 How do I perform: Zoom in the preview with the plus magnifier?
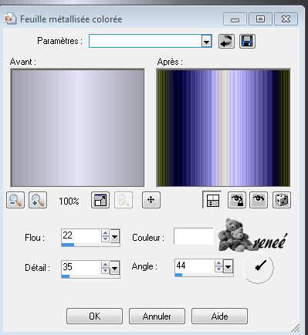coord(38,200)
